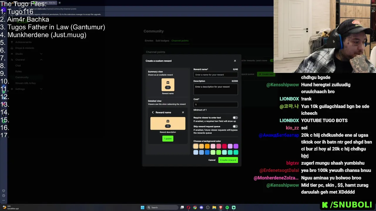Viewport: 376px width, 211px height.
Task: Click the green 1 point preview button
Action: (x=168, y=139)
